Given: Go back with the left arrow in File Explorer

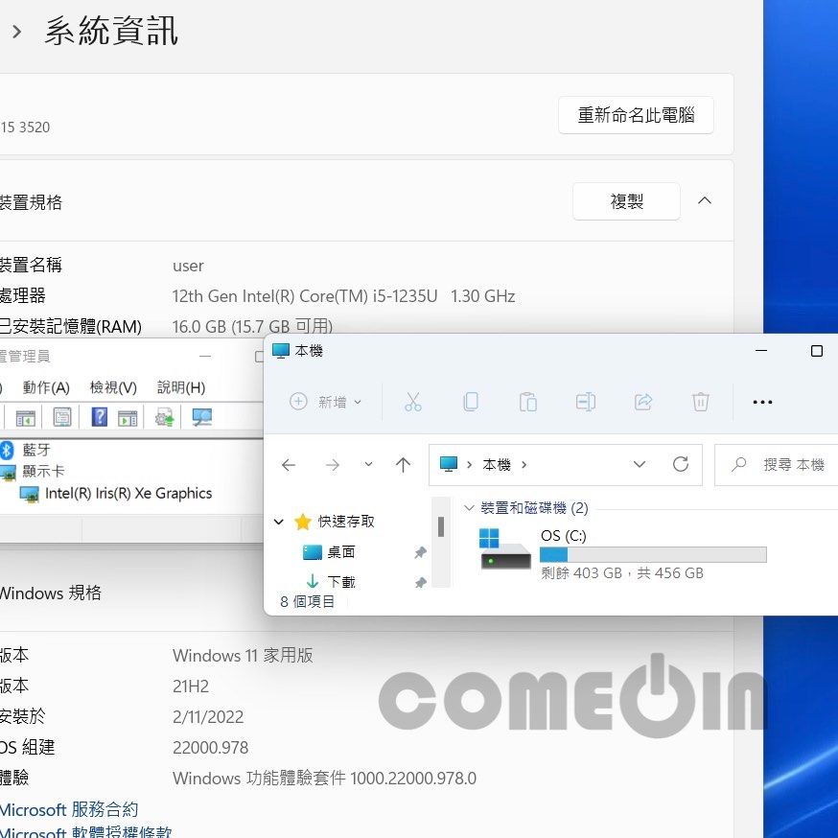Looking at the screenshot, I should [289, 465].
